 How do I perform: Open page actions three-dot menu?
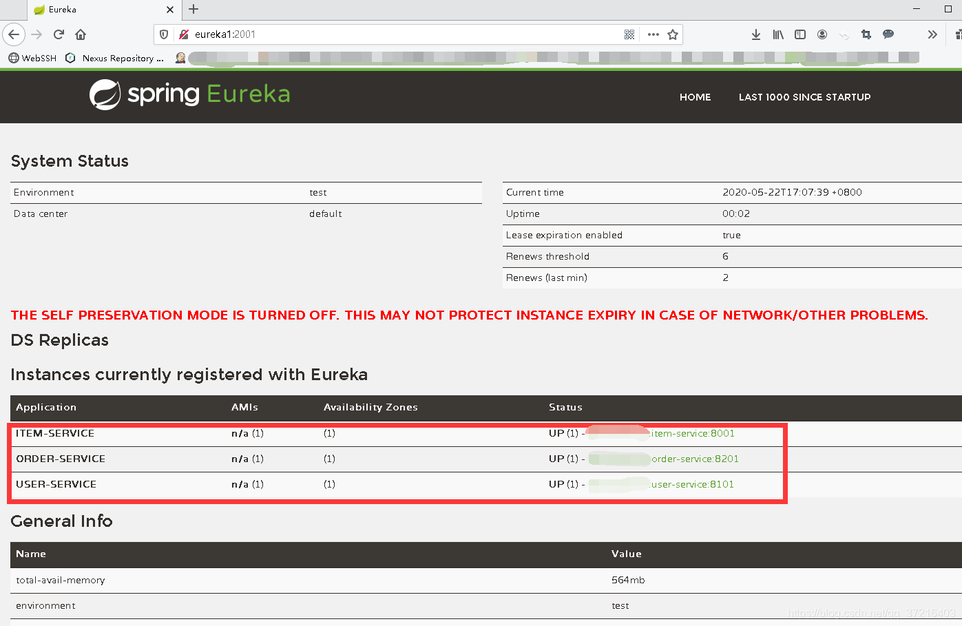(653, 34)
